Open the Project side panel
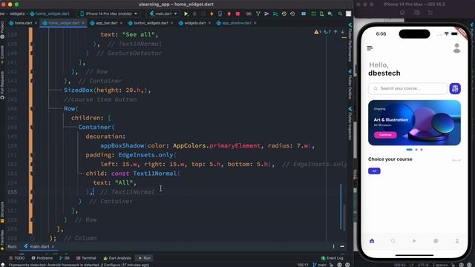This screenshot has width=475, height=267. (2, 30)
